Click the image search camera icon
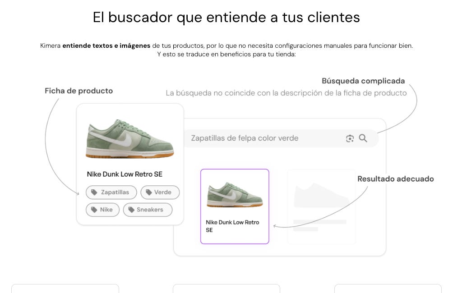The height and width of the screenshot is (293, 453). (x=350, y=138)
